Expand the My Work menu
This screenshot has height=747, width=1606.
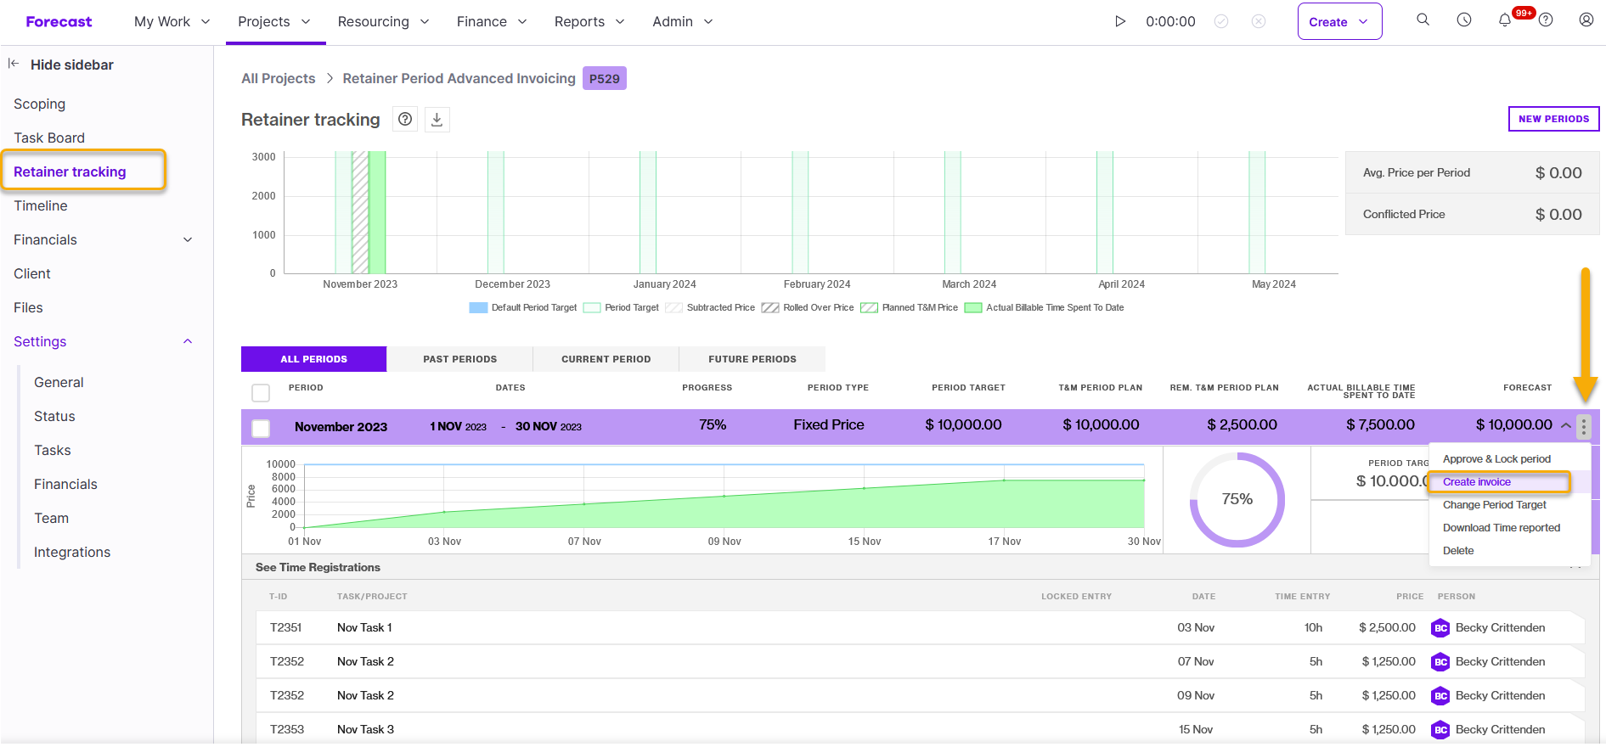point(172,21)
